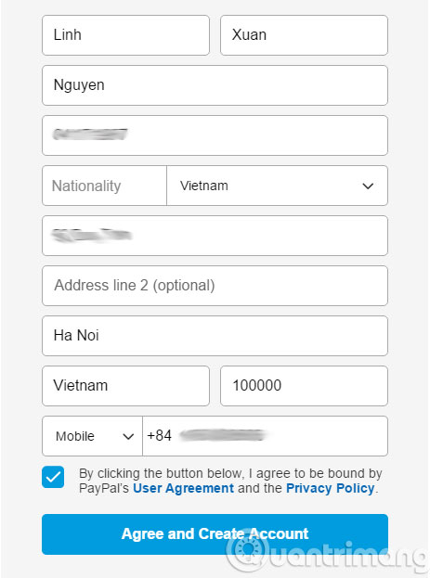Click the chevron arrow in Nationality selector
This screenshot has height=578, width=430.
coord(368,186)
